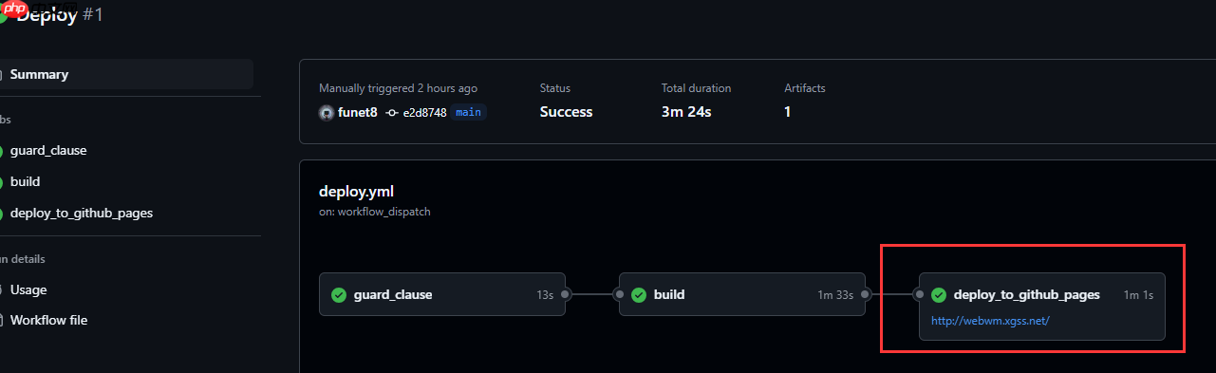Open the build job node in graph
The width and height of the screenshot is (1216, 373).
[x=742, y=294]
